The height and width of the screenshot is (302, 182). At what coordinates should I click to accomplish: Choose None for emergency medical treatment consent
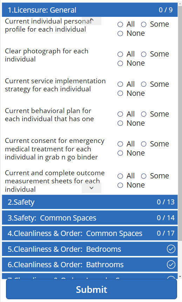pyautogui.click(x=120, y=153)
